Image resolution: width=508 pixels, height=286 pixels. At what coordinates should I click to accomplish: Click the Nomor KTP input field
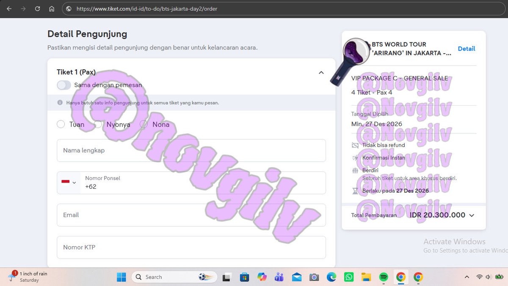(x=191, y=247)
